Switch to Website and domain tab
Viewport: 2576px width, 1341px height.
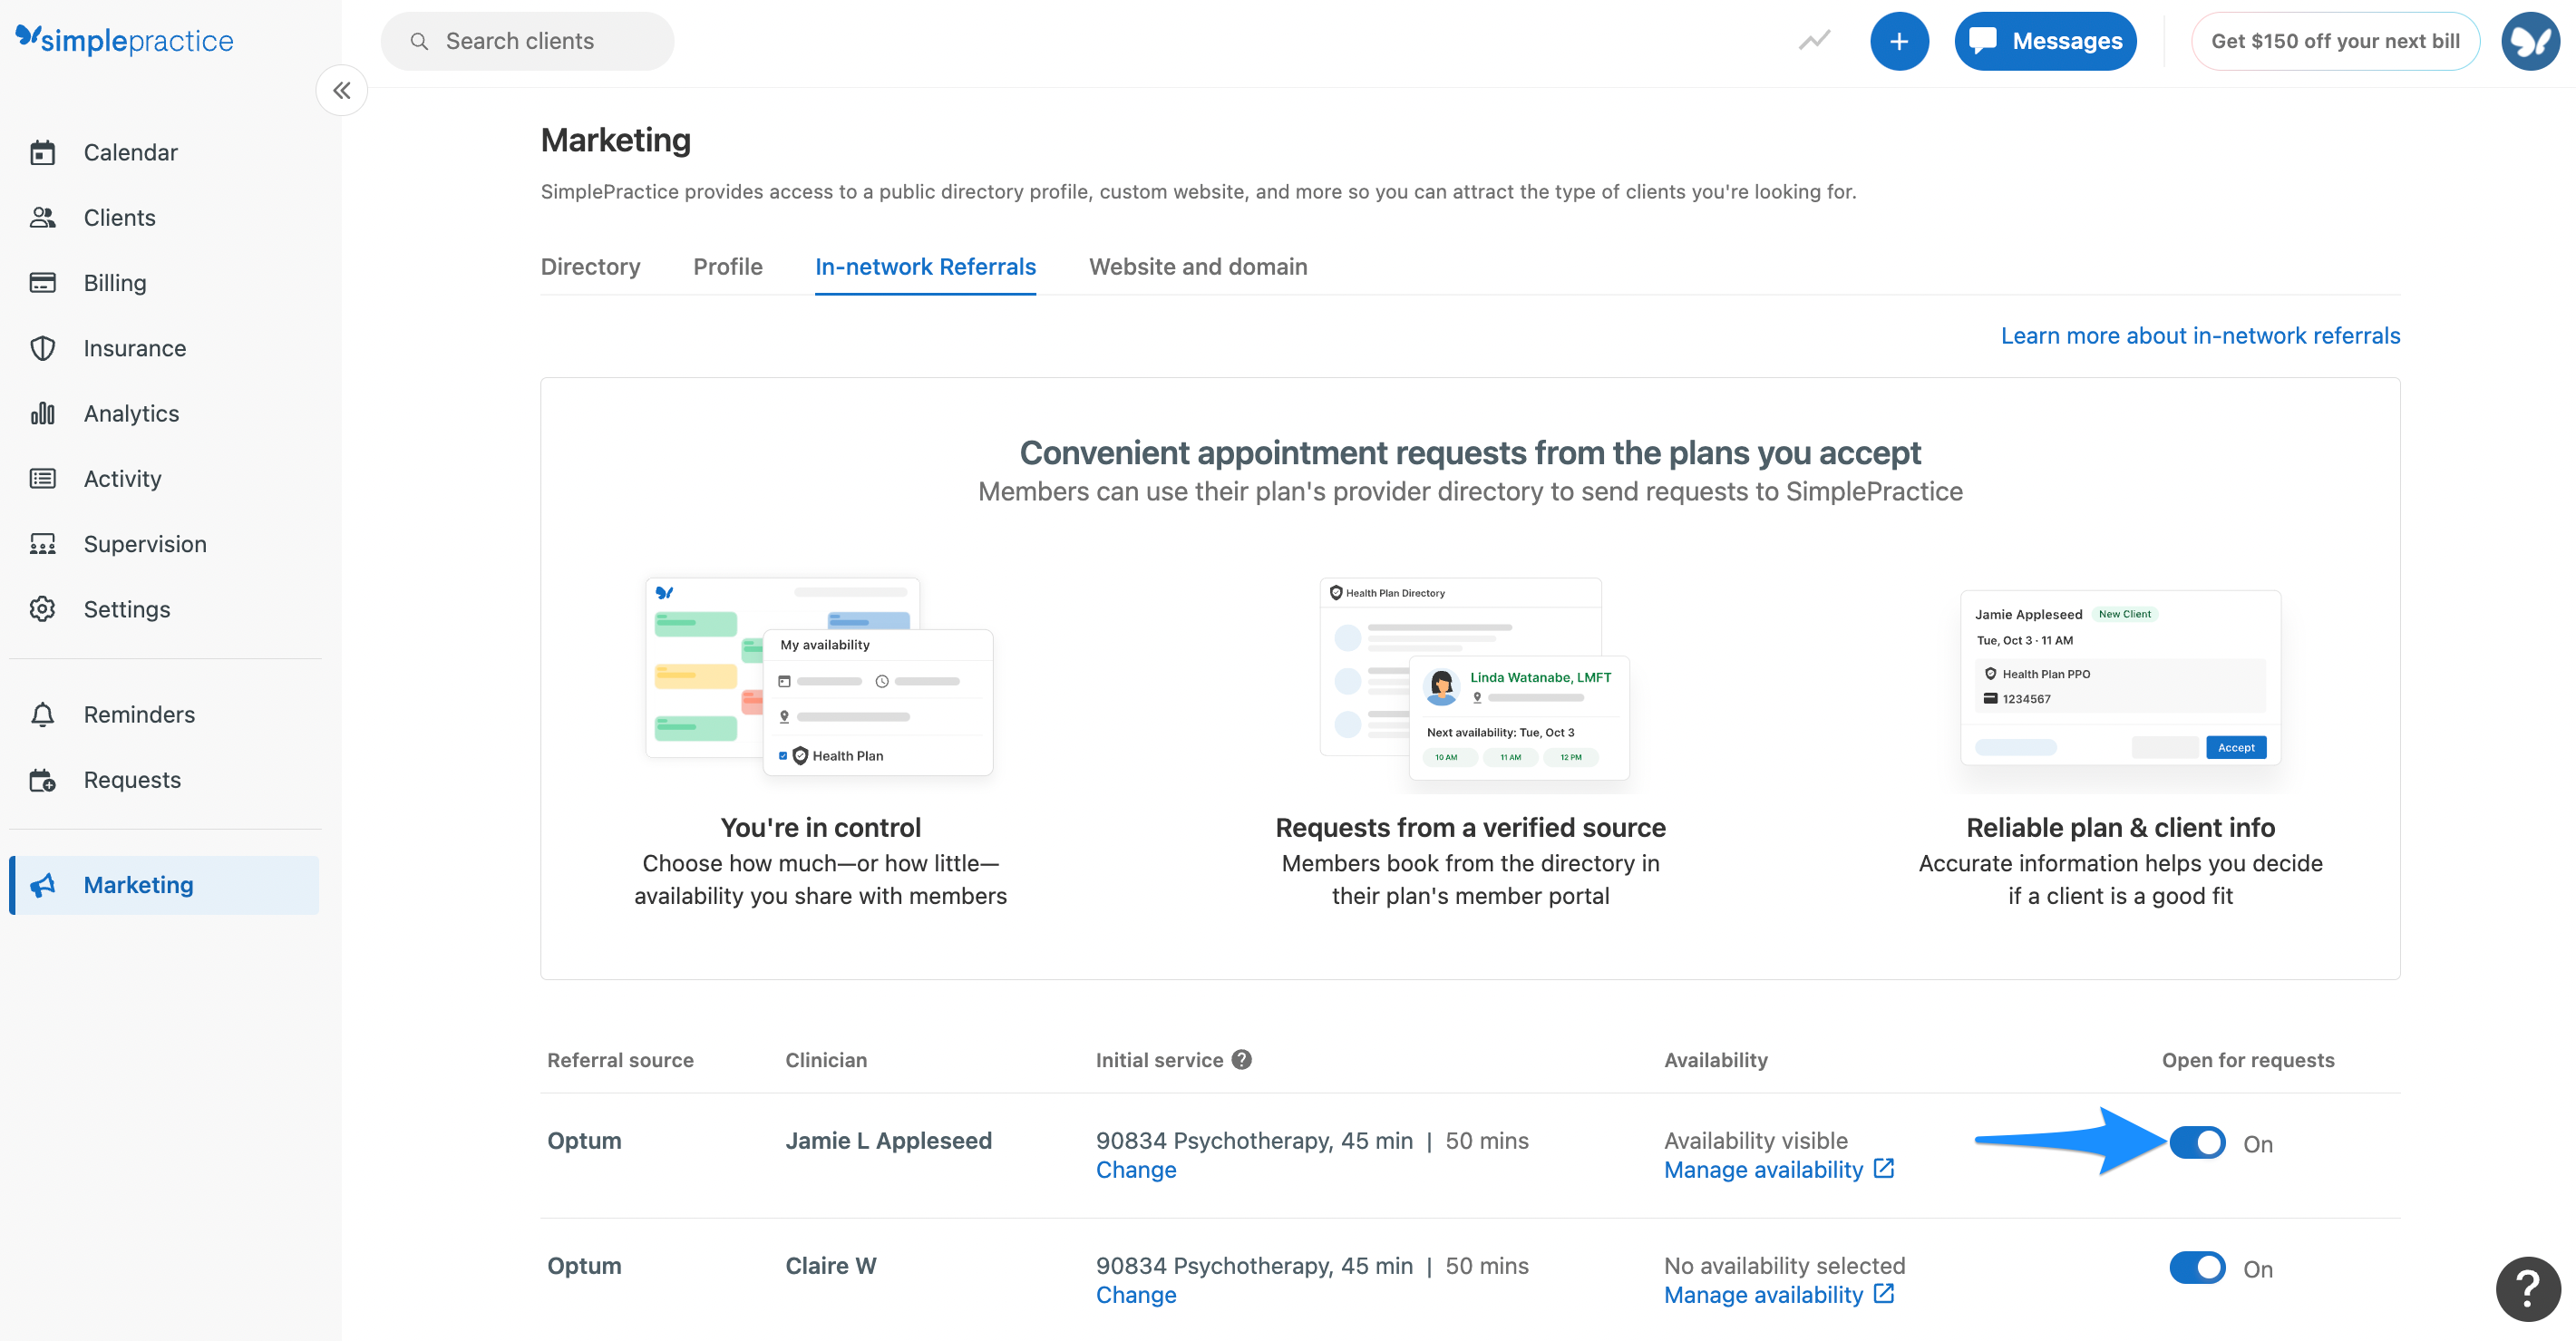tap(1198, 267)
